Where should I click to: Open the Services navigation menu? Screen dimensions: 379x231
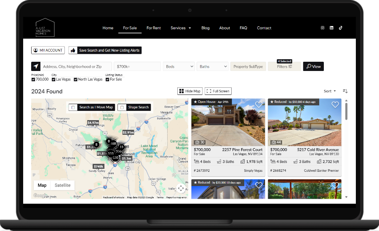click(x=180, y=28)
